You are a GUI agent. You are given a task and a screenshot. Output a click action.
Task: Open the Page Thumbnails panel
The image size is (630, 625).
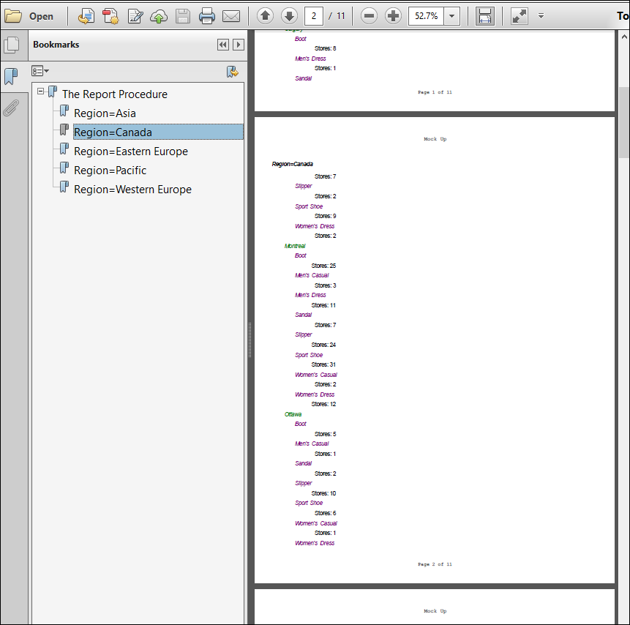[11, 44]
